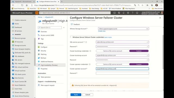The width and height of the screenshot is (174, 98).
Task: Open Witness Storage Account dropdown
Action: tap(123, 29)
